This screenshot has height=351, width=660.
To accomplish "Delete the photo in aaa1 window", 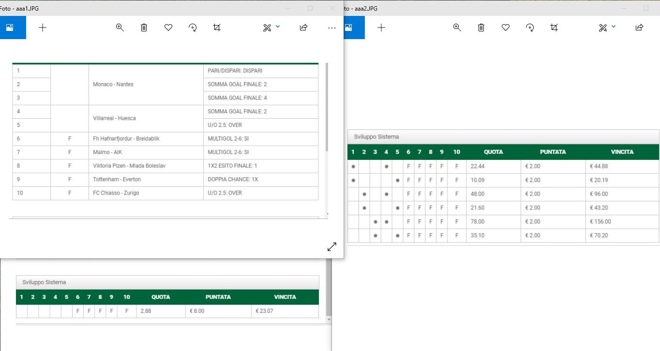I will (x=144, y=28).
